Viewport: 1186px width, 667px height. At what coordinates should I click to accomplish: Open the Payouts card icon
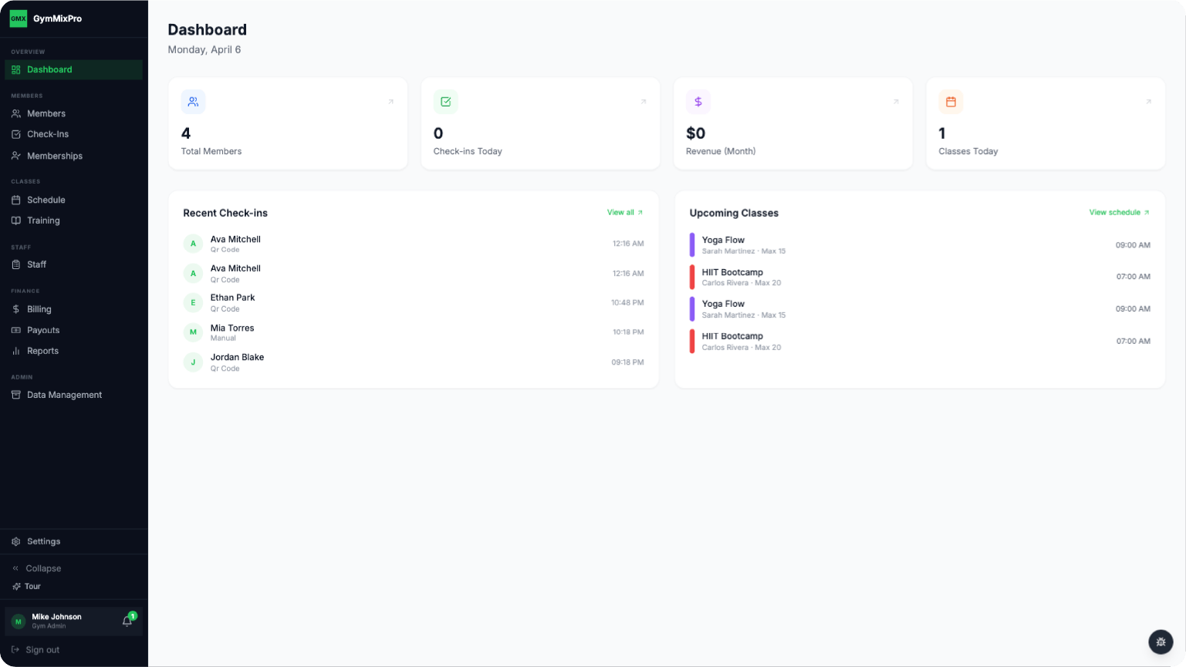(16, 330)
